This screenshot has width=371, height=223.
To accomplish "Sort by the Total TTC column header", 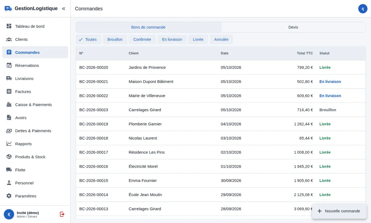I will (x=305, y=53).
